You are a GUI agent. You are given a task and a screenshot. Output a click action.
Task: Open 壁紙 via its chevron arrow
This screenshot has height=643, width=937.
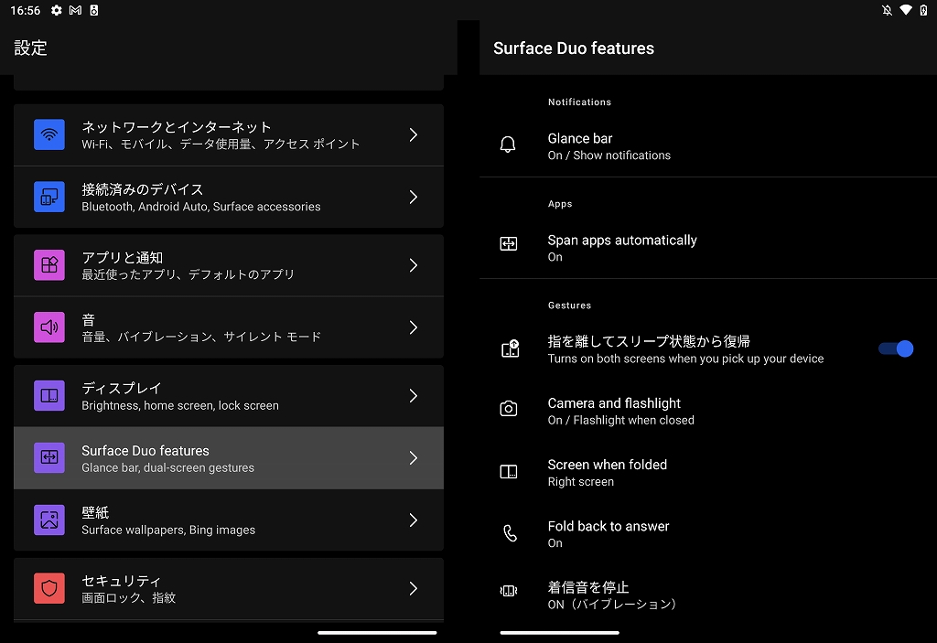pos(414,520)
